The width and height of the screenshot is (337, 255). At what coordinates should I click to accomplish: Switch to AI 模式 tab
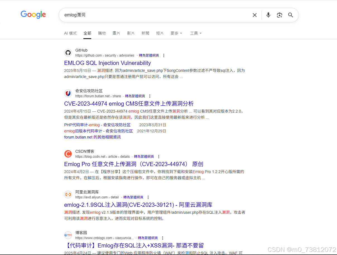(70, 33)
